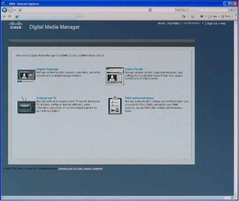Image resolution: width=239 pixels, height=201 pixels.
Task: Open the Enterprise TV module link
Action: click(46, 98)
